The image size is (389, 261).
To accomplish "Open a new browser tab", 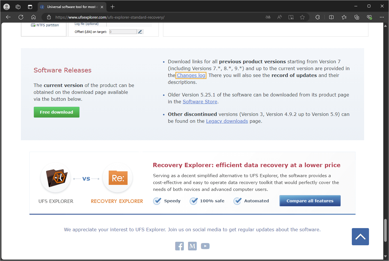I will (112, 7).
